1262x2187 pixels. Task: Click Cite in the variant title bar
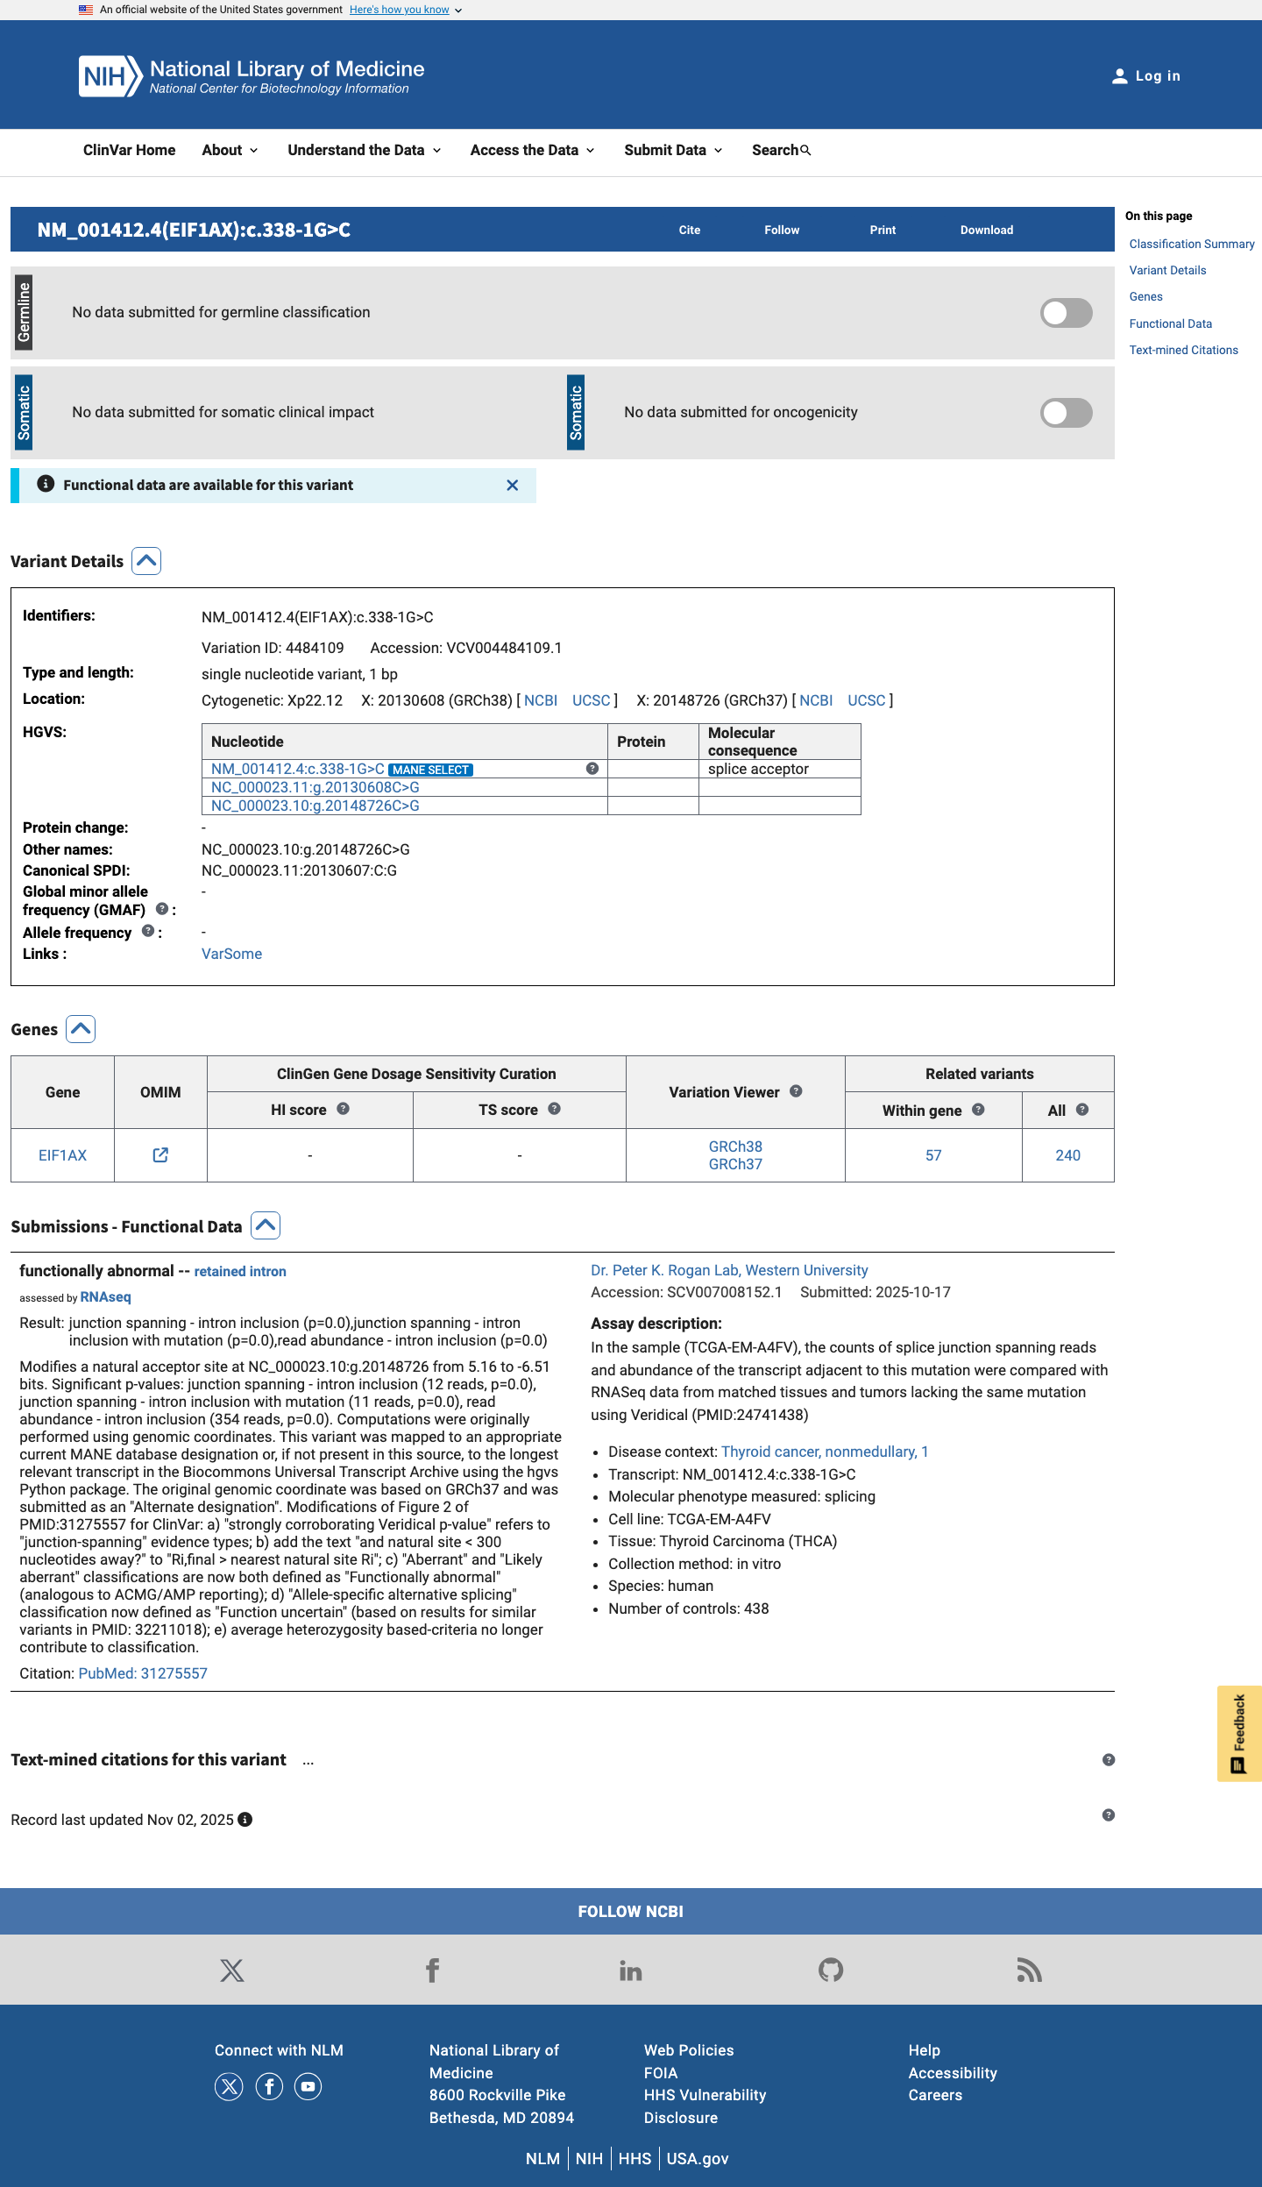point(690,230)
